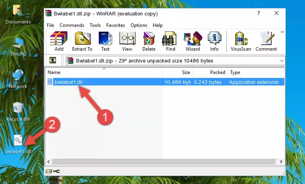Open the Help menu
Screen dimensions: 305x184
click(157, 25)
